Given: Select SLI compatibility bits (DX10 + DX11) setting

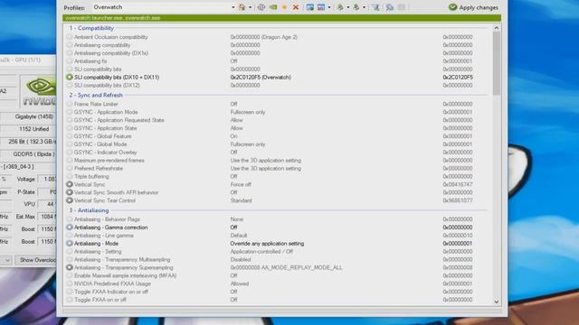Looking at the screenshot, I should 117,77.
